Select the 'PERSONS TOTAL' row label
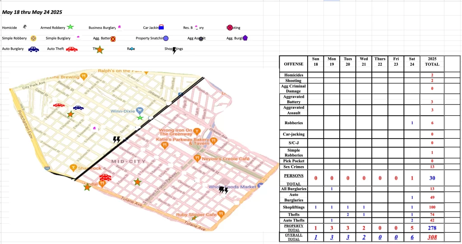462x244 pixels. pos(293,179)
